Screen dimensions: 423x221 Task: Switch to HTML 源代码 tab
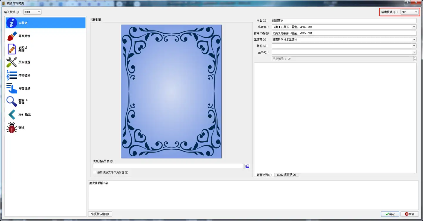[286, 175]
